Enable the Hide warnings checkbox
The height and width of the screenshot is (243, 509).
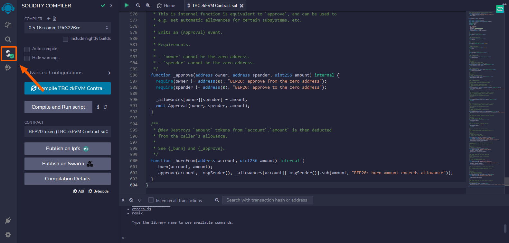click(x=27, y=58)
